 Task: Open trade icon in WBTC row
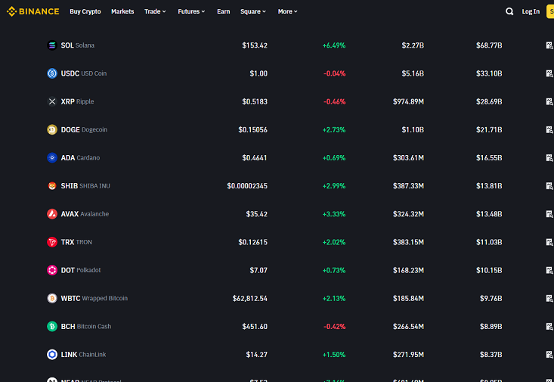(x=549, y=298)
